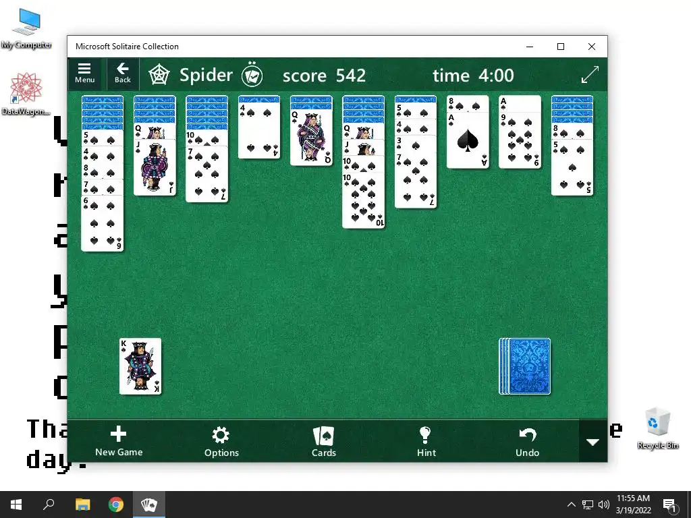Minimize the Solitaire Collection window
Screen dimensions: 691x518
click(x=530, y=47)
